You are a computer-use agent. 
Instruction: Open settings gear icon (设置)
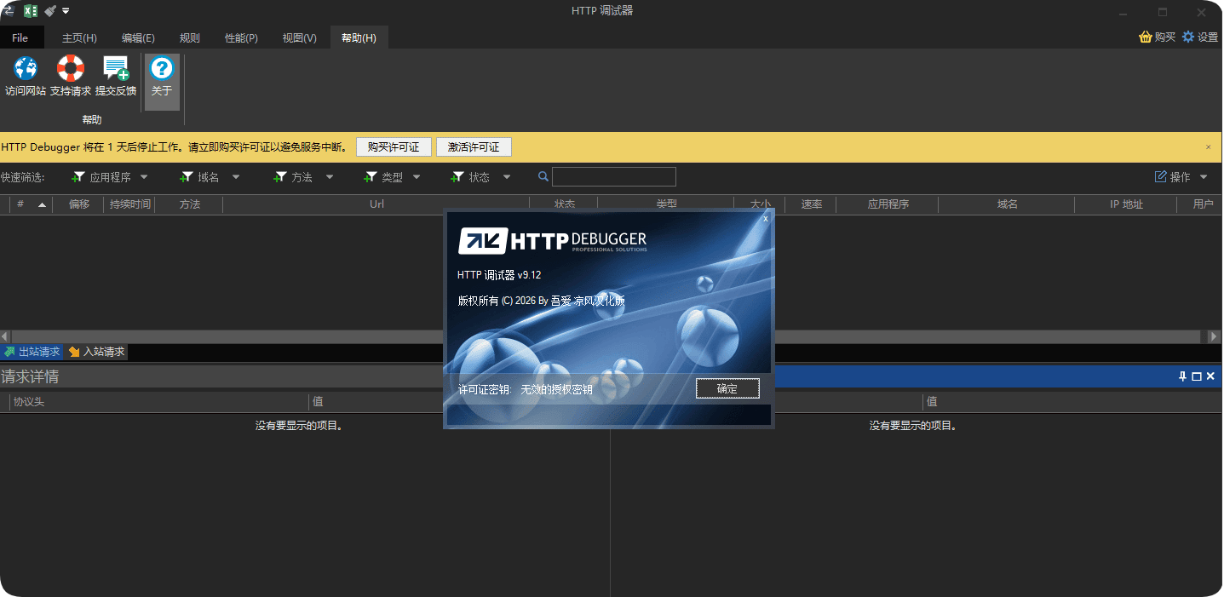tap(1188, 37)
